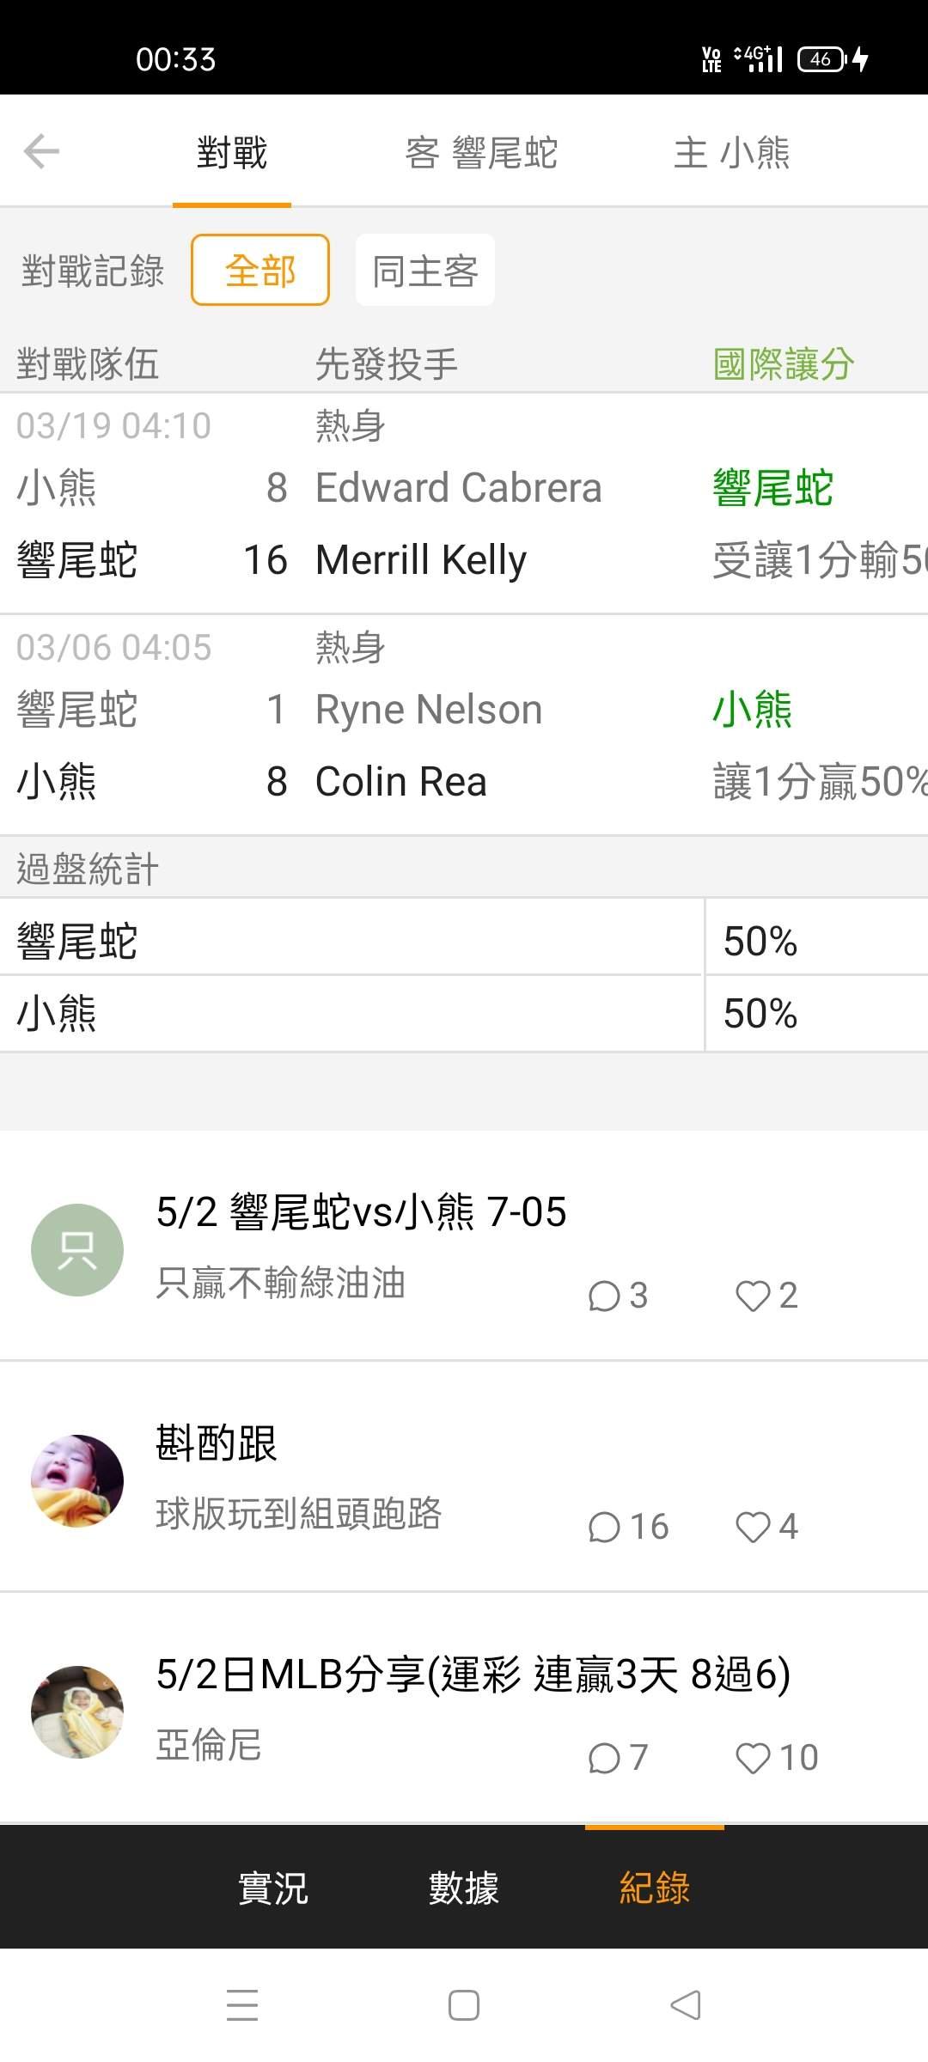The height and width of the screenshot is (2062, 928).
Task: Open the green 只 user avatar
Action: point(77,1249)
